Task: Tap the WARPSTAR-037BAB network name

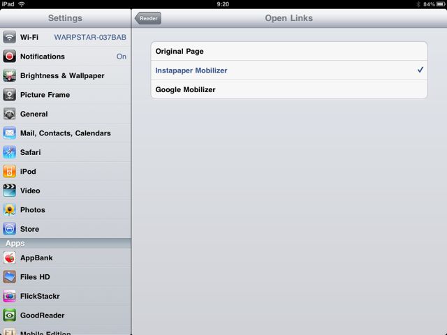Action: (x=90, y=37)
